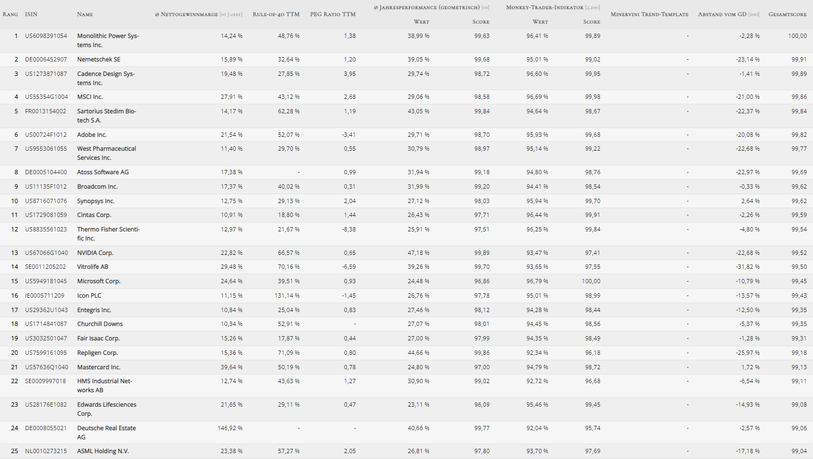Click Nettogewinnmarge 39,64 % for Mastercard

pyautogui.click(x=231, y=367)
